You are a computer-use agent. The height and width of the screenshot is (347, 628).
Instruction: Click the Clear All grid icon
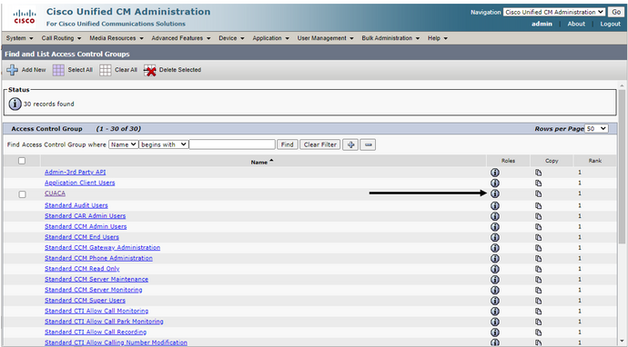tap(106, 70)
